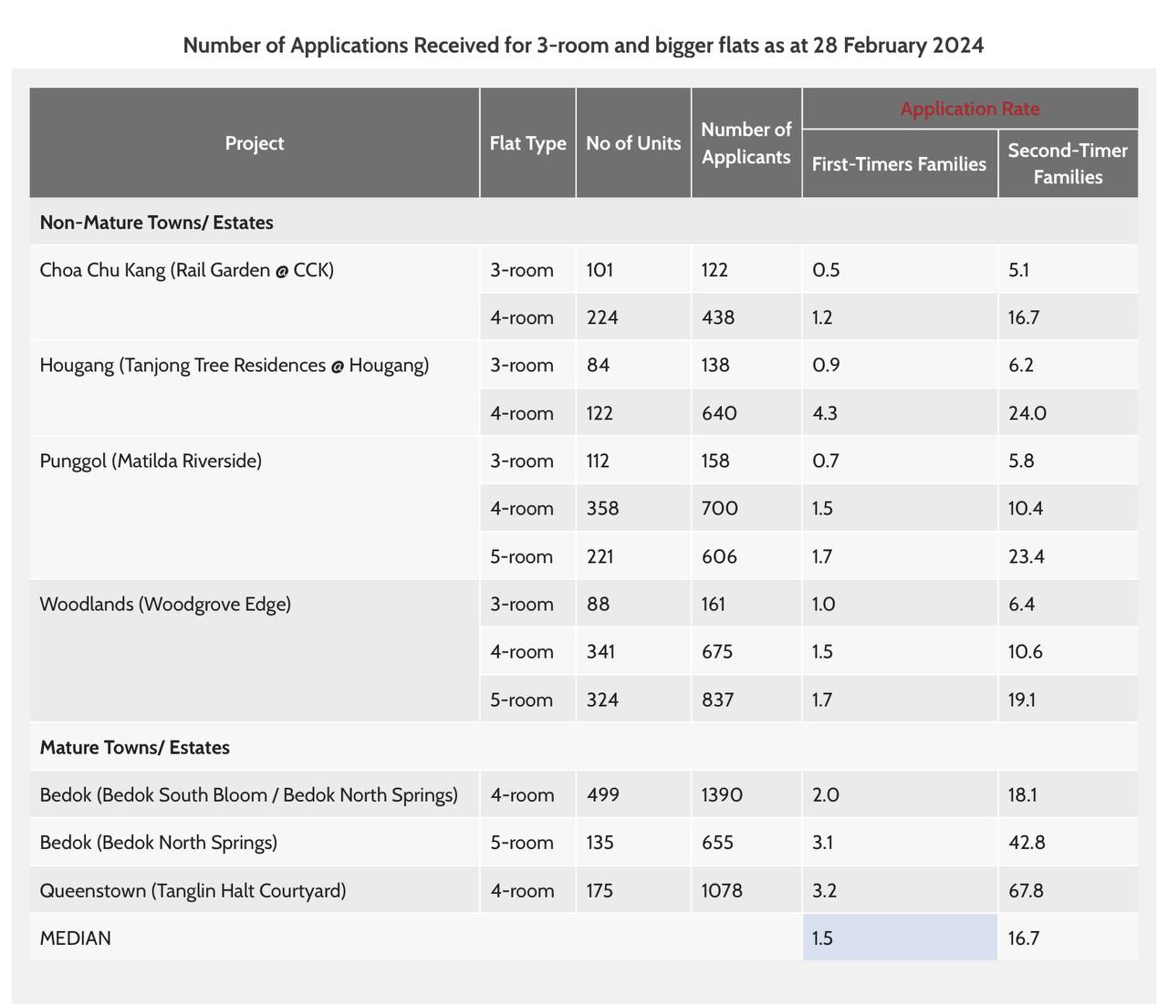Click the Flat Type column header
The image size is (1168, 1006).
point(527,143)
